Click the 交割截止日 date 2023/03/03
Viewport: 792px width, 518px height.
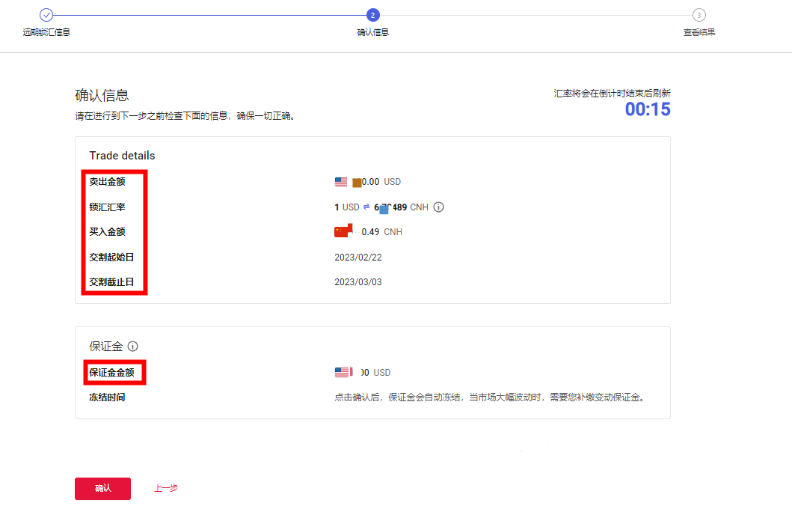pyautogui.click(x=358, y=282)
